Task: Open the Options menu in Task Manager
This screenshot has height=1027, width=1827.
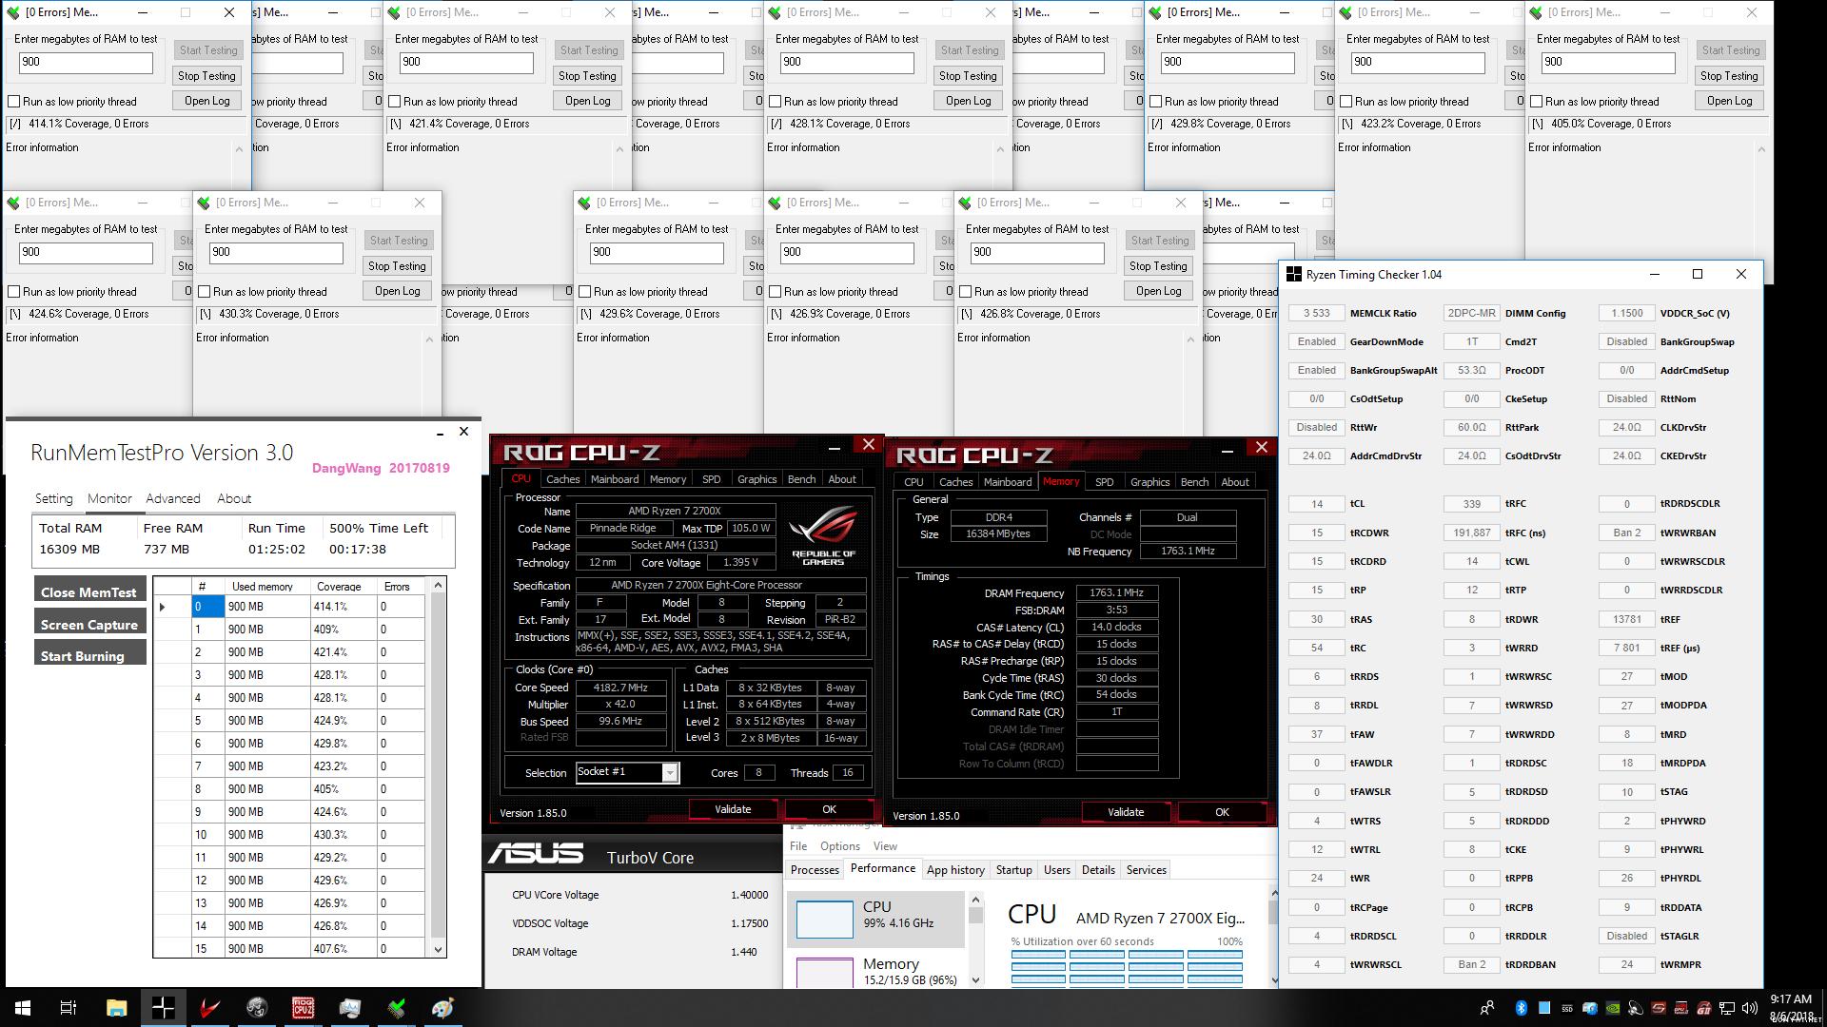Action: (839, 846)
